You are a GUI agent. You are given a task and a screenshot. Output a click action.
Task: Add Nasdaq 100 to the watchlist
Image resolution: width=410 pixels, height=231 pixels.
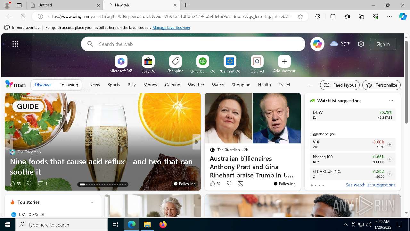click(x=390, y=159)
